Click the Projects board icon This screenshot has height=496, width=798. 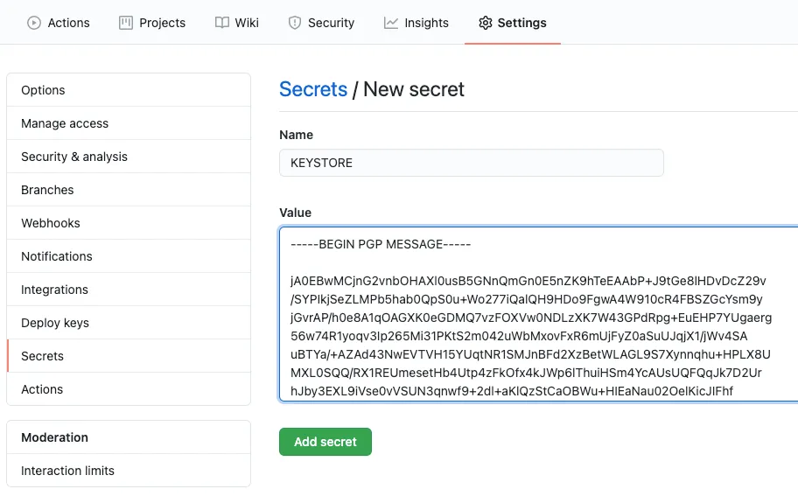[126, 23]
